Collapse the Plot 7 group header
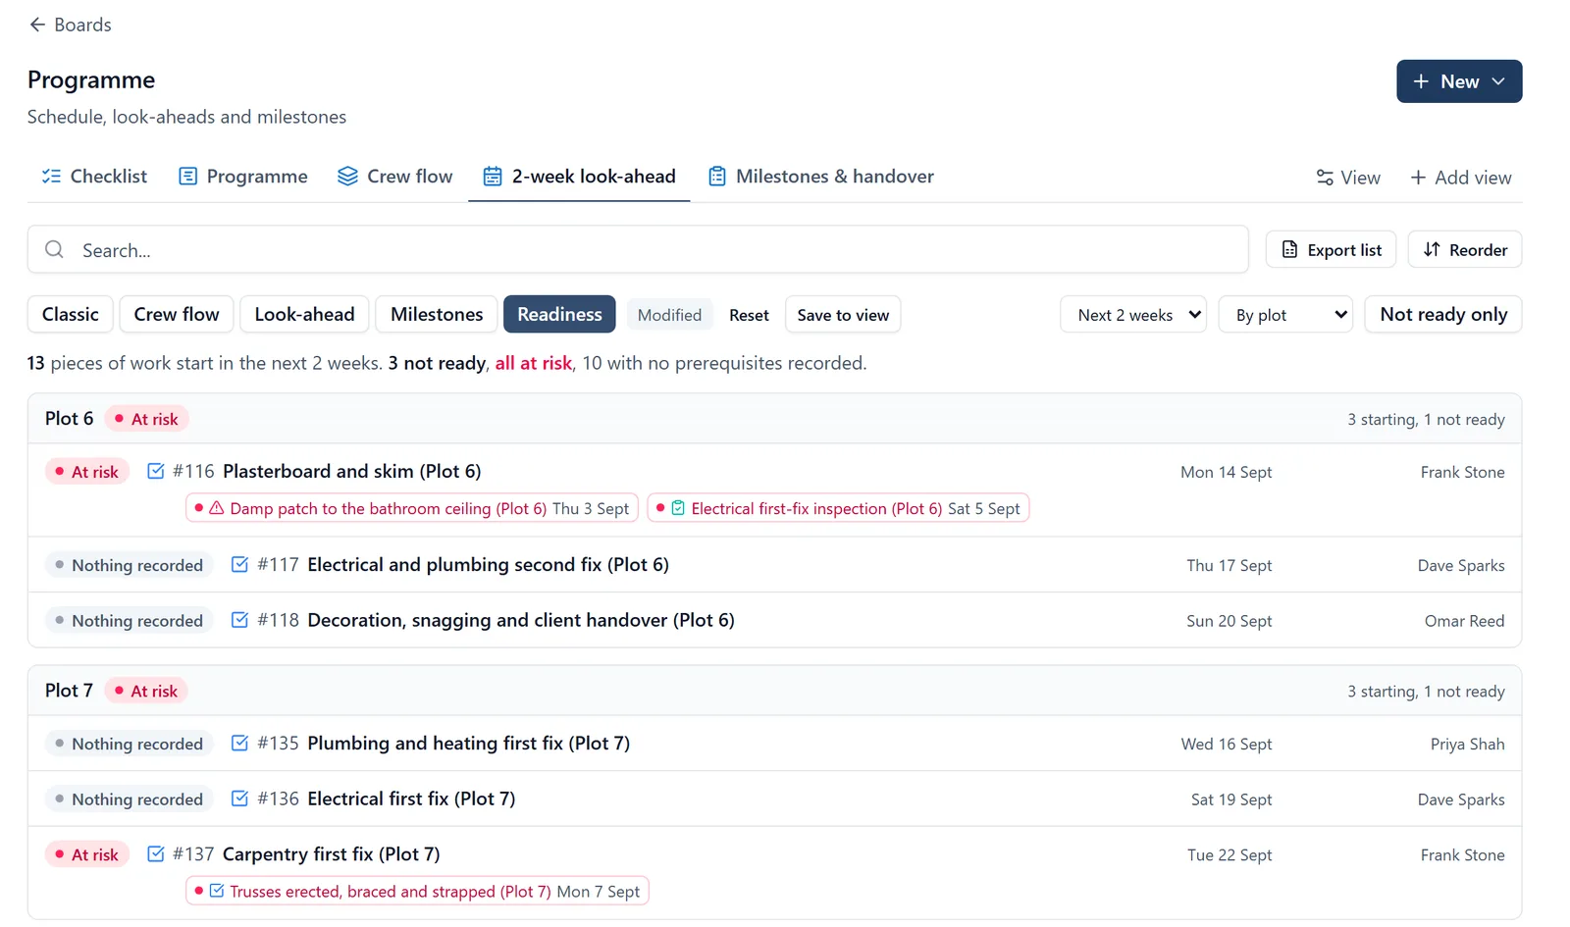Image resolution: width=1570 pixels, height=927 pixels. [774, 691]
